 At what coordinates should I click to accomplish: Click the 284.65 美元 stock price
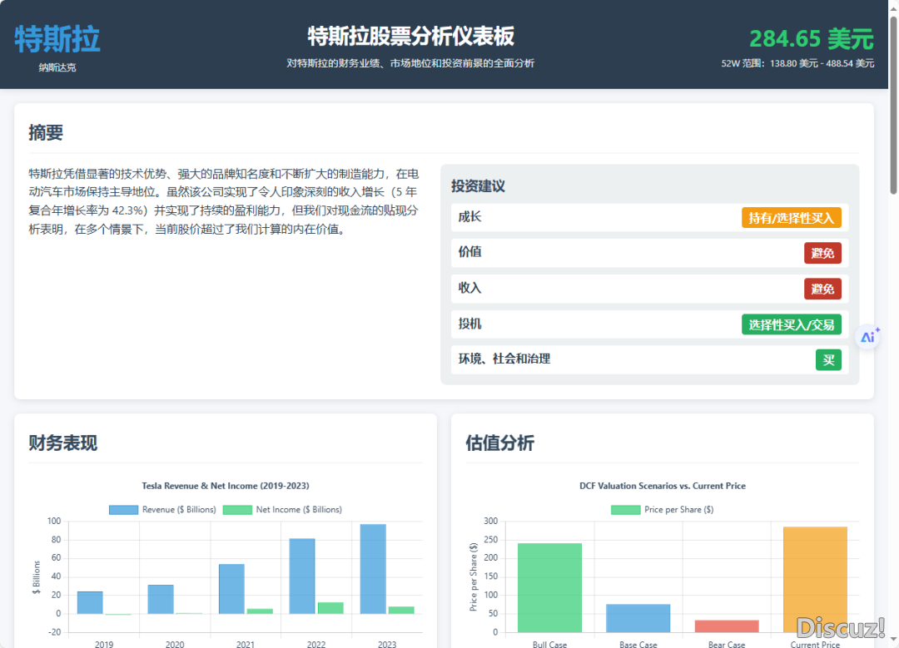811,39
